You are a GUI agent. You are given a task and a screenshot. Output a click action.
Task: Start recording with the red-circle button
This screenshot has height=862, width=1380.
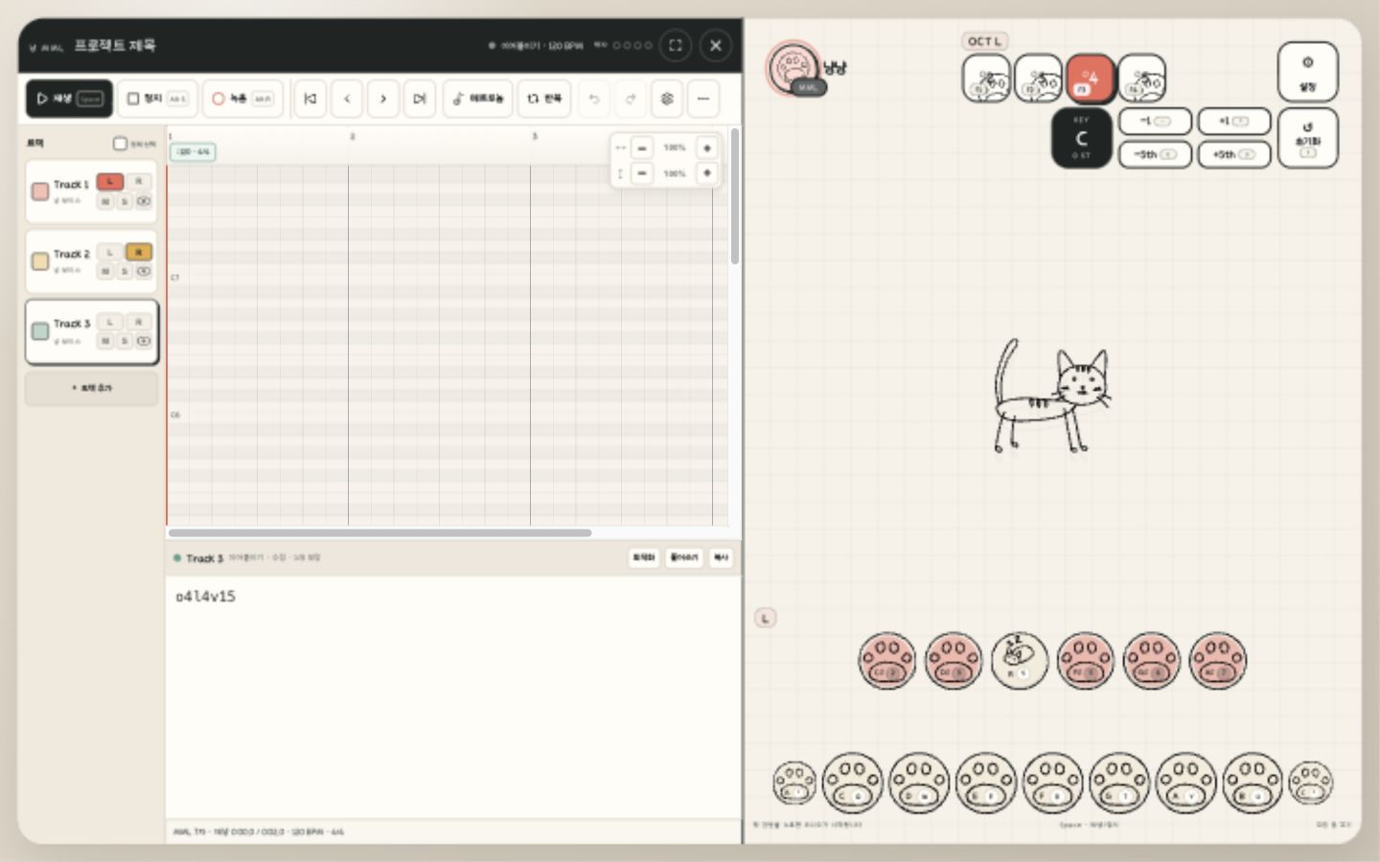pyautogui.click(x=242, y=99)
